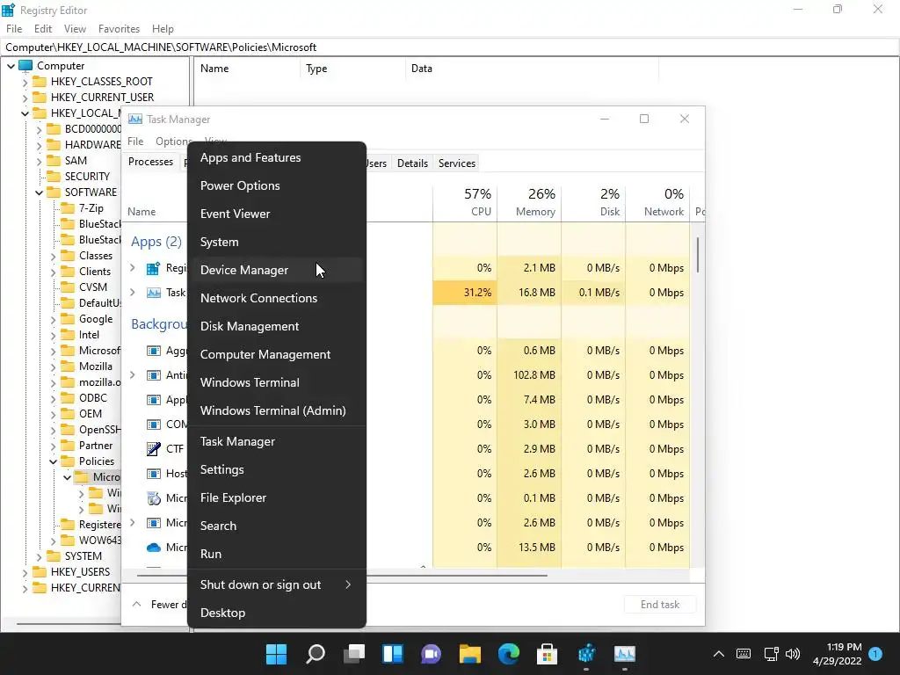Image resolution: width=900 pixels, height=675 pixels.
Task: Select HKEY_CLASSES_ROOT folder icon
Action: click(x=40, y=82)
